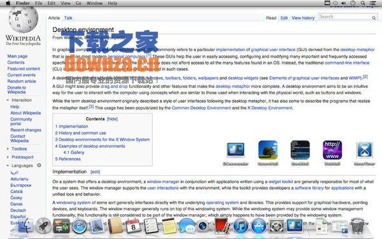The image size is (382, 239).
Task: Open the Featured content link
Action: 24,69
